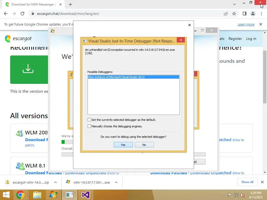267x200 pixels.
Task: Click 'Download Unpatched' link at bottom right
Action: point(211,173)
